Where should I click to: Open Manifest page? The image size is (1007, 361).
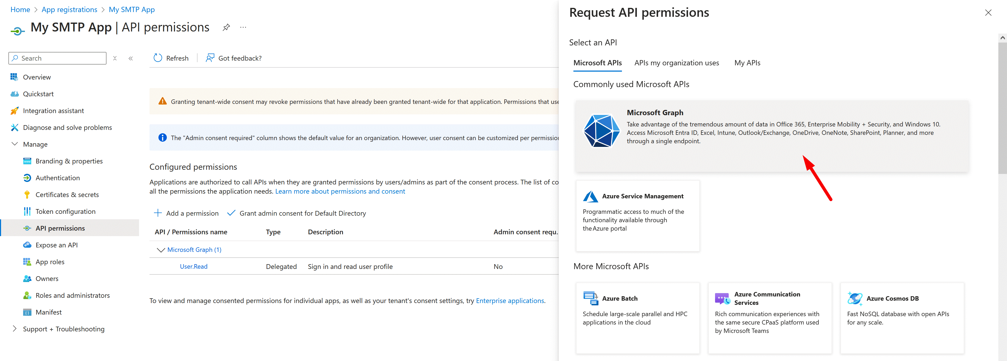point(49,312)
